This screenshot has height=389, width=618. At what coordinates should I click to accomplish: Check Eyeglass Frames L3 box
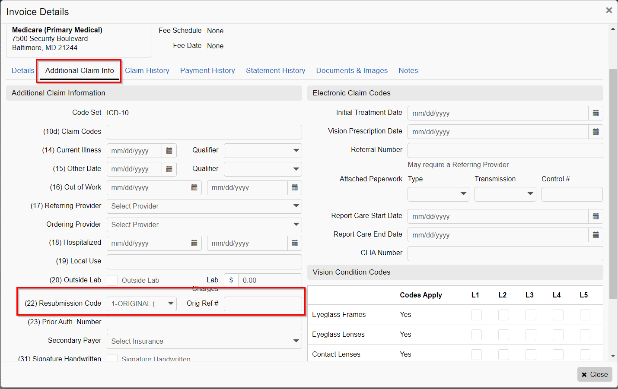point(531,315)
